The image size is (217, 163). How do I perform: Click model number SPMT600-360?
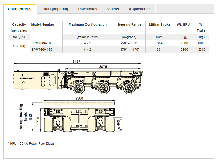[42, 50]
